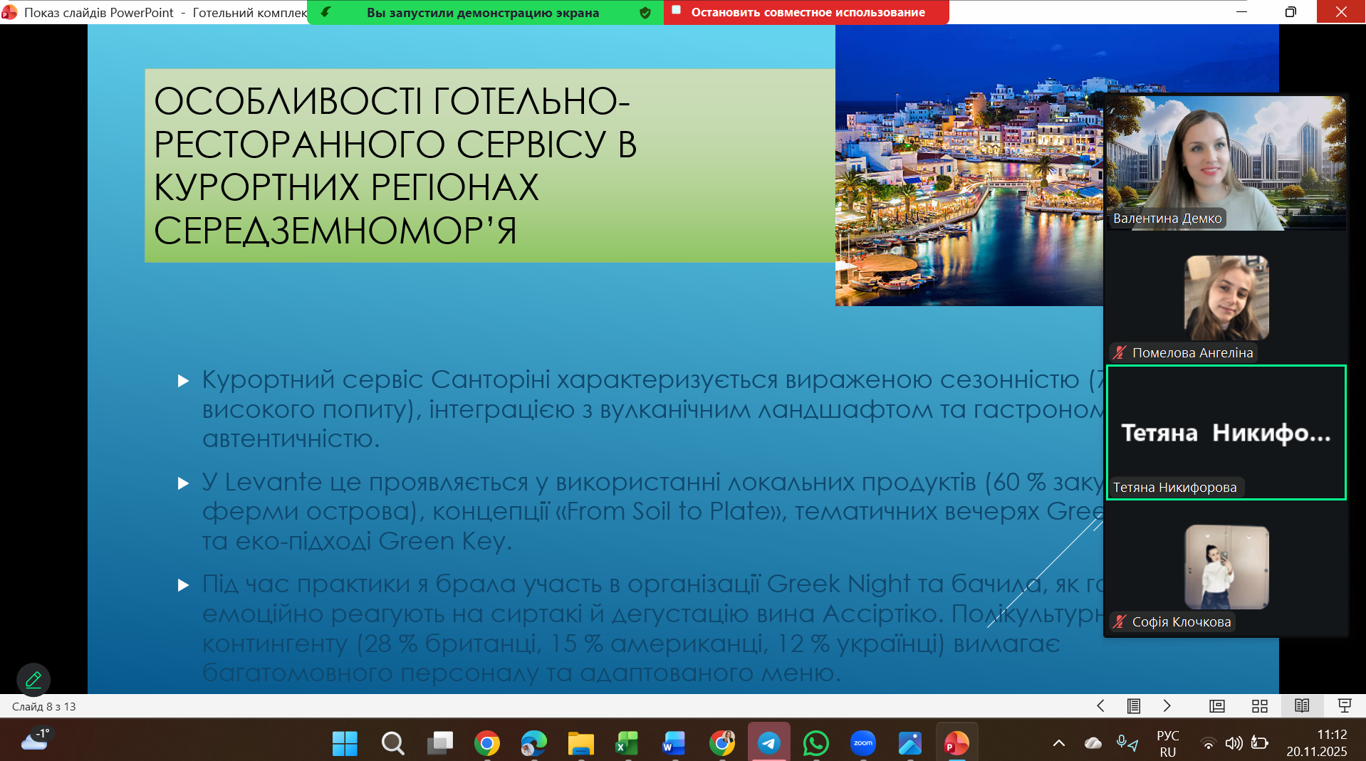Click the bullet starting with 'У Levante це проявляється'
1366x761 pixels.
[x=652, y=511]
